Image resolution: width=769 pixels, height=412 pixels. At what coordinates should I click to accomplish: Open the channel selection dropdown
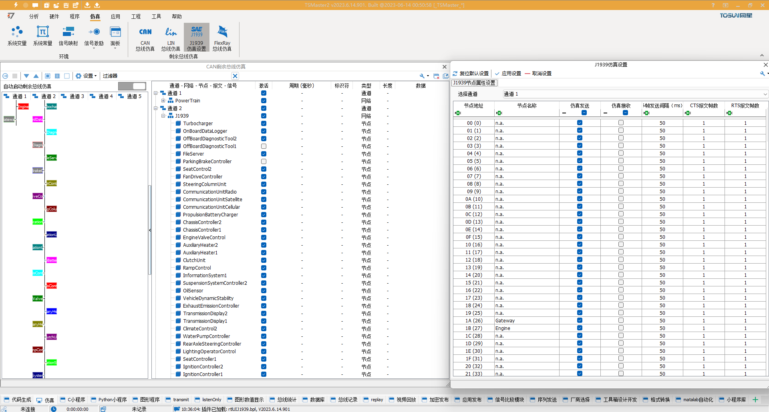765,94
